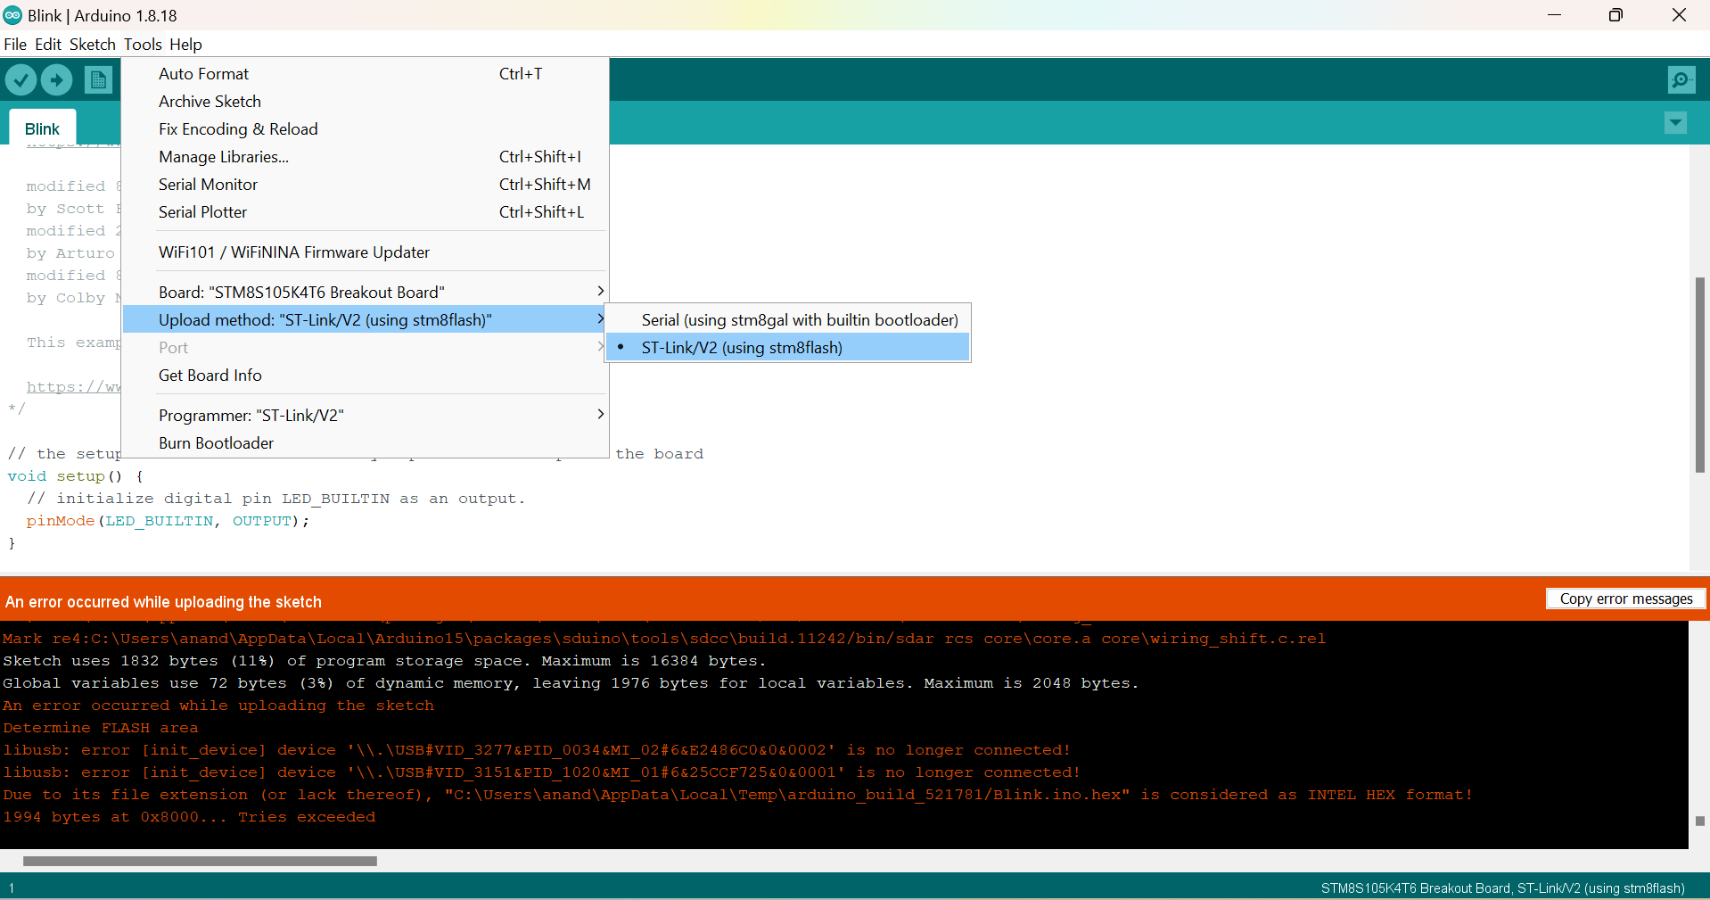Click the New sketch file icon

(x=98, y=80)
